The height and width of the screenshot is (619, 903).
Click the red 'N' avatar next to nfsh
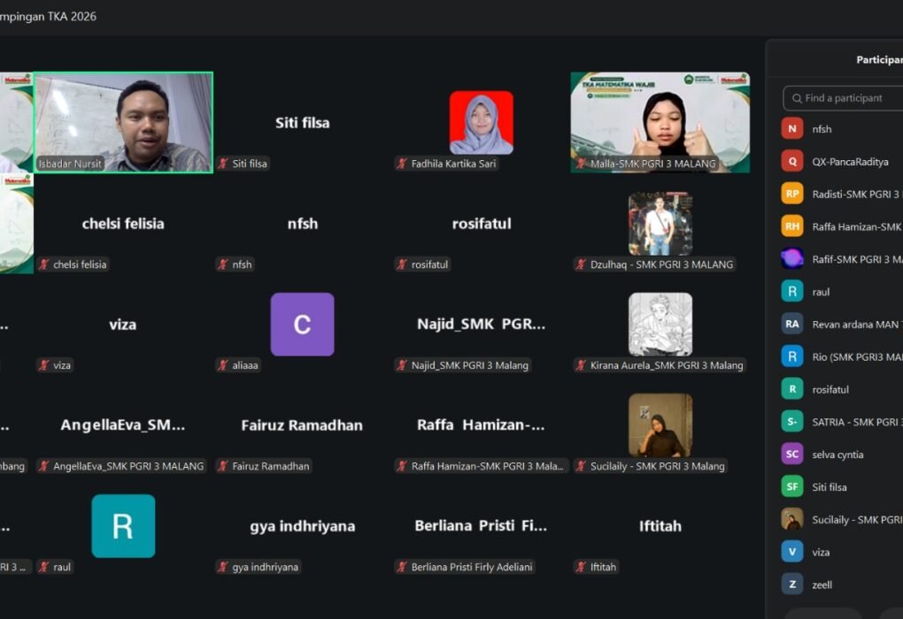pos(792,129)
